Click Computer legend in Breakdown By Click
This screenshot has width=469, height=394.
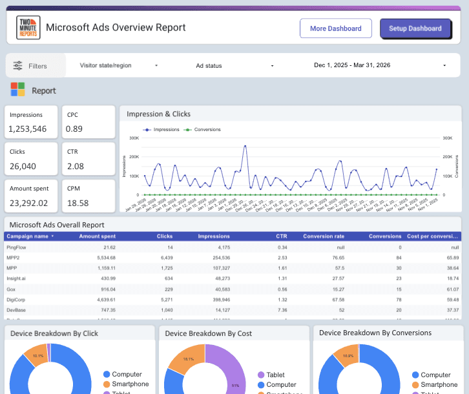(x=123, y=374)
